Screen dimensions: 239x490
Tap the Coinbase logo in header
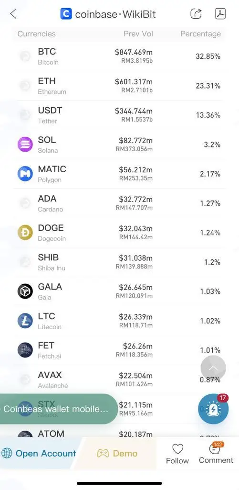point(66,14)
